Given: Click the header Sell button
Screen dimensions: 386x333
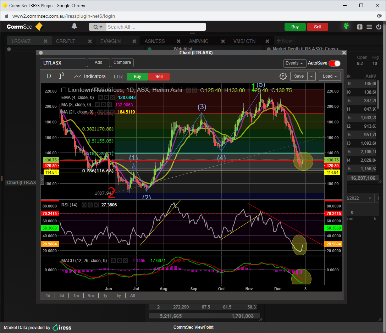Looking at the screenshot, I should coord(317,27).
